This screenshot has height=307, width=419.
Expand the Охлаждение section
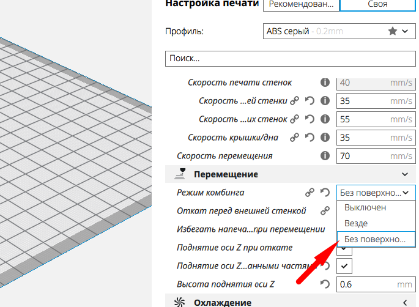click(x=404, y=302)
